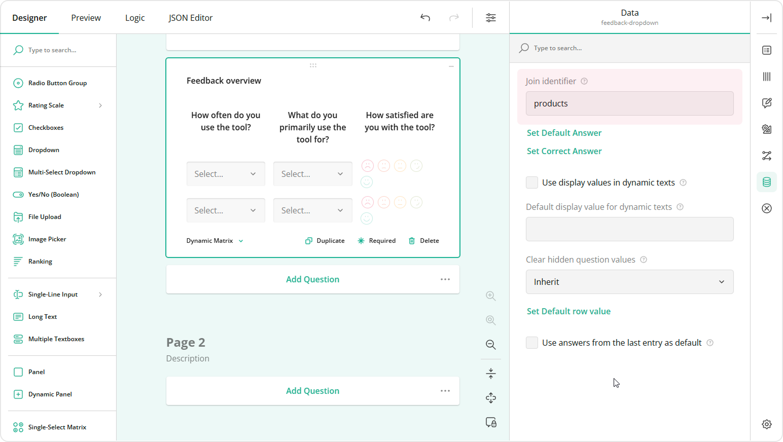
Task: Zoom out the designer canvas
Action: click(x=490, y=345)
